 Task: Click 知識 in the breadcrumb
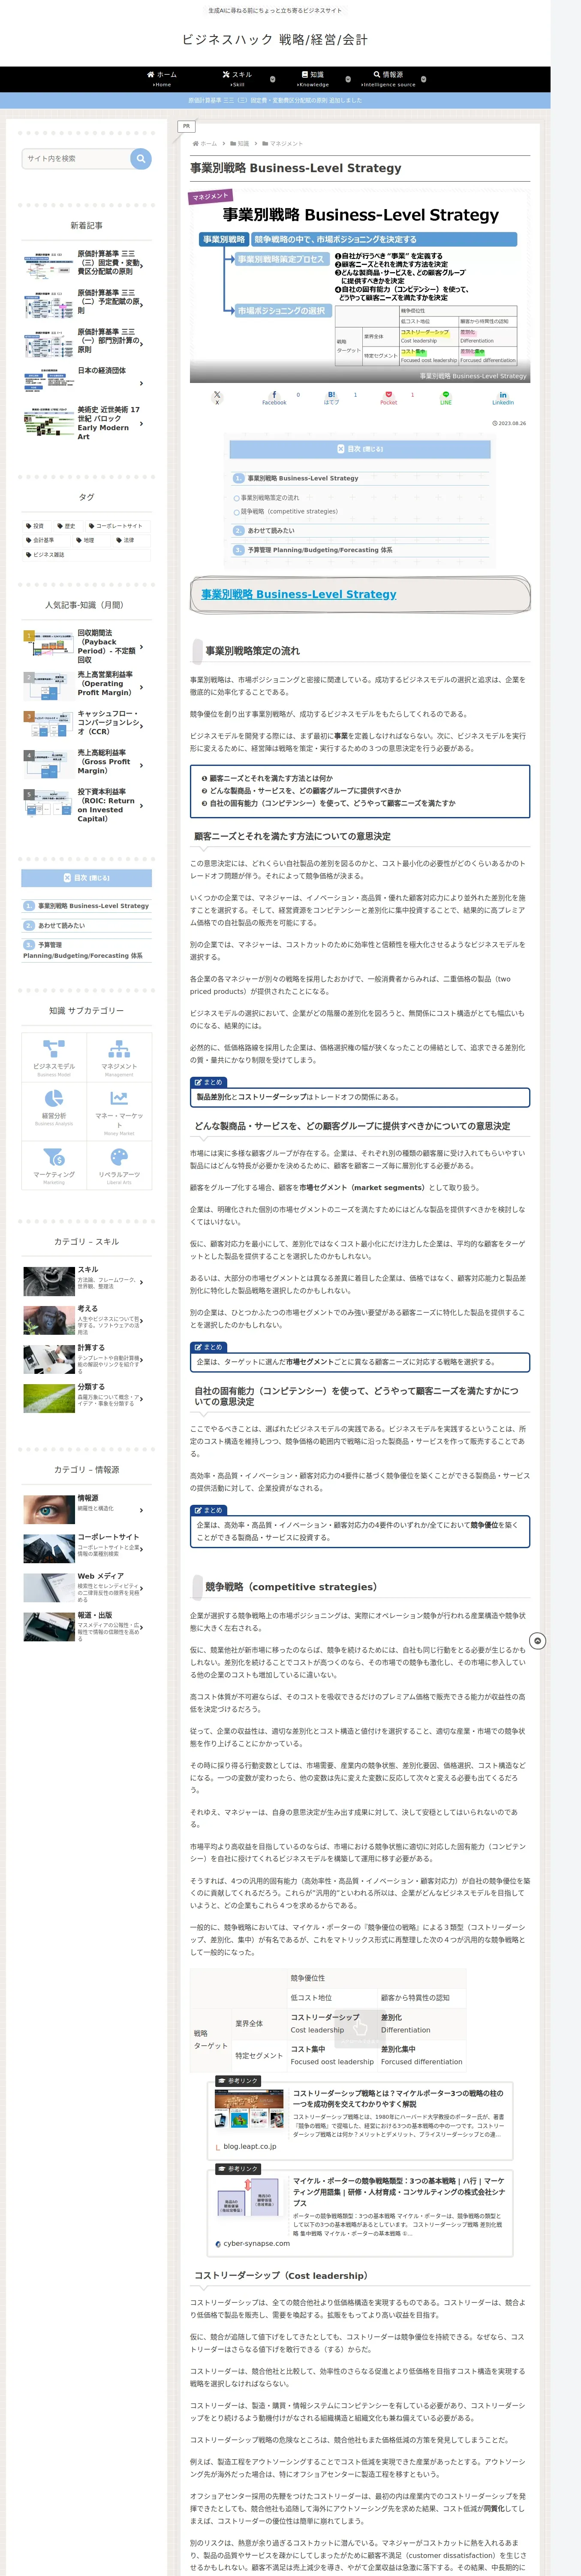pyautogui.click(x=243, y=143)
